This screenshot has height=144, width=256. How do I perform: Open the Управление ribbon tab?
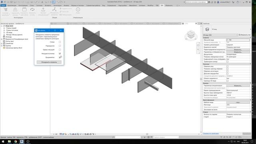tap(112, 5)
